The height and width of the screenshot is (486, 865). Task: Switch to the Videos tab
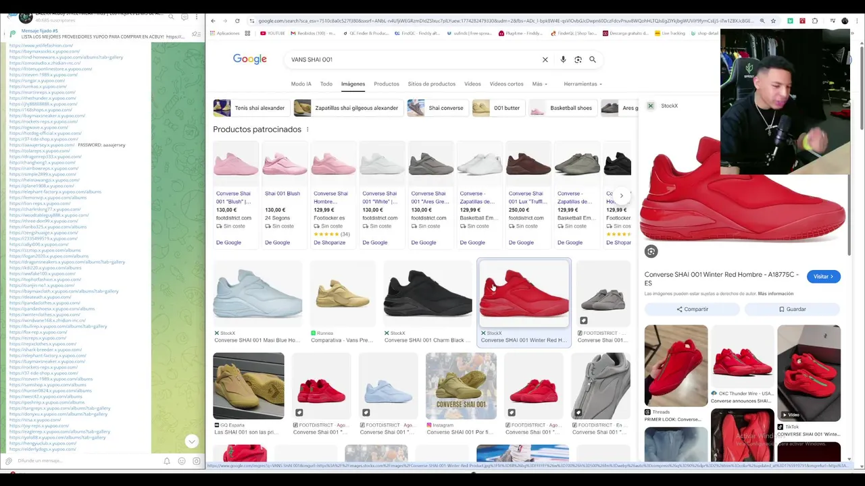[x=472, y=84]
